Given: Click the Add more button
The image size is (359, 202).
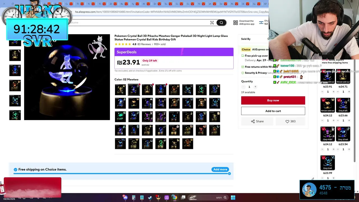Looking at the screenshot, I should click(x=220, y=169).
